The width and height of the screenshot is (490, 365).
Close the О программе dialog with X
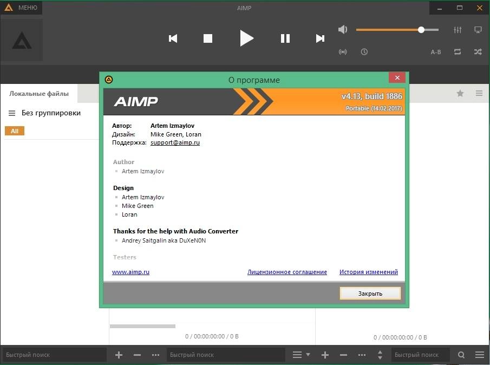397,77
